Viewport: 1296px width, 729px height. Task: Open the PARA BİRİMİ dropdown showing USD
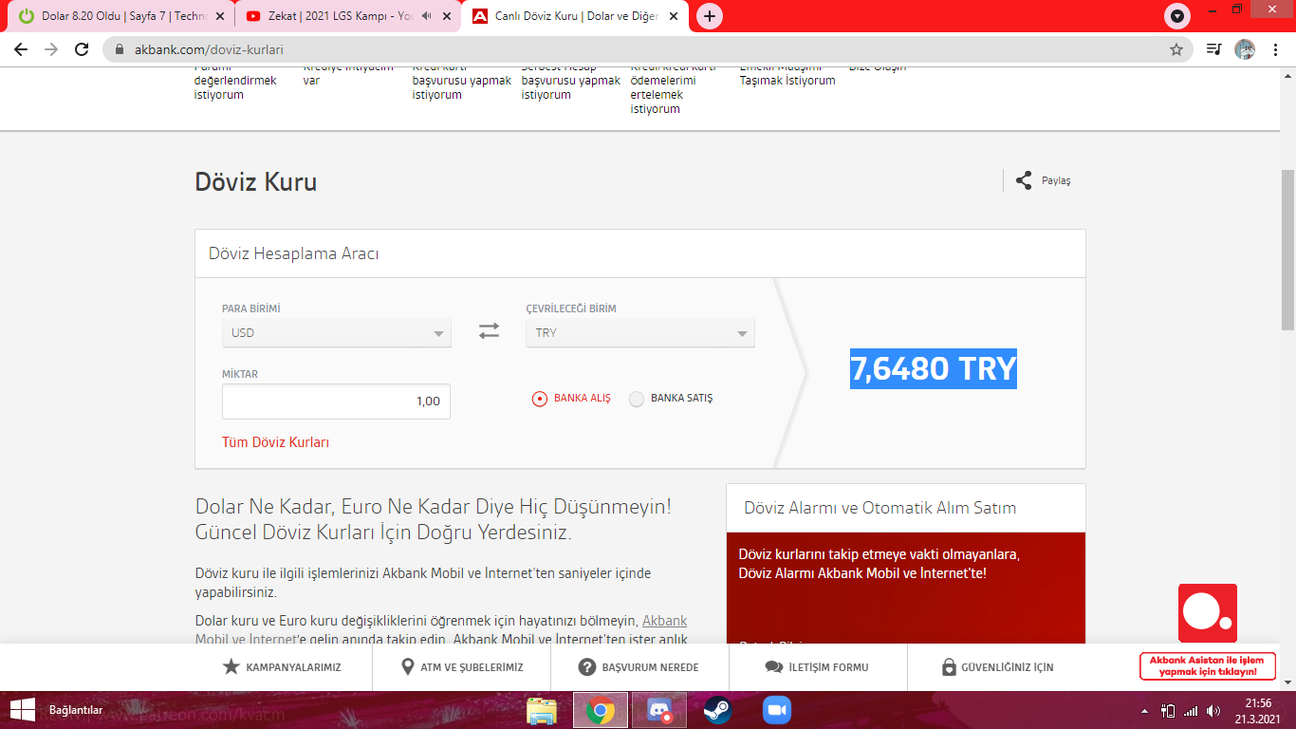pyautogui.click(x=337, y=333)
